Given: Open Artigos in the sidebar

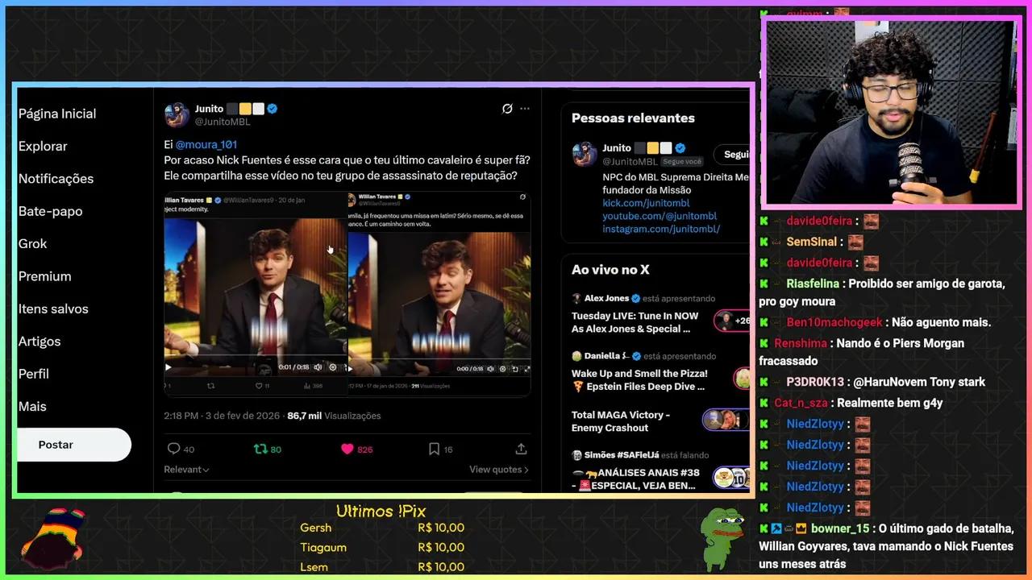Looking at the screenshot, I should (x=40, y=342).
